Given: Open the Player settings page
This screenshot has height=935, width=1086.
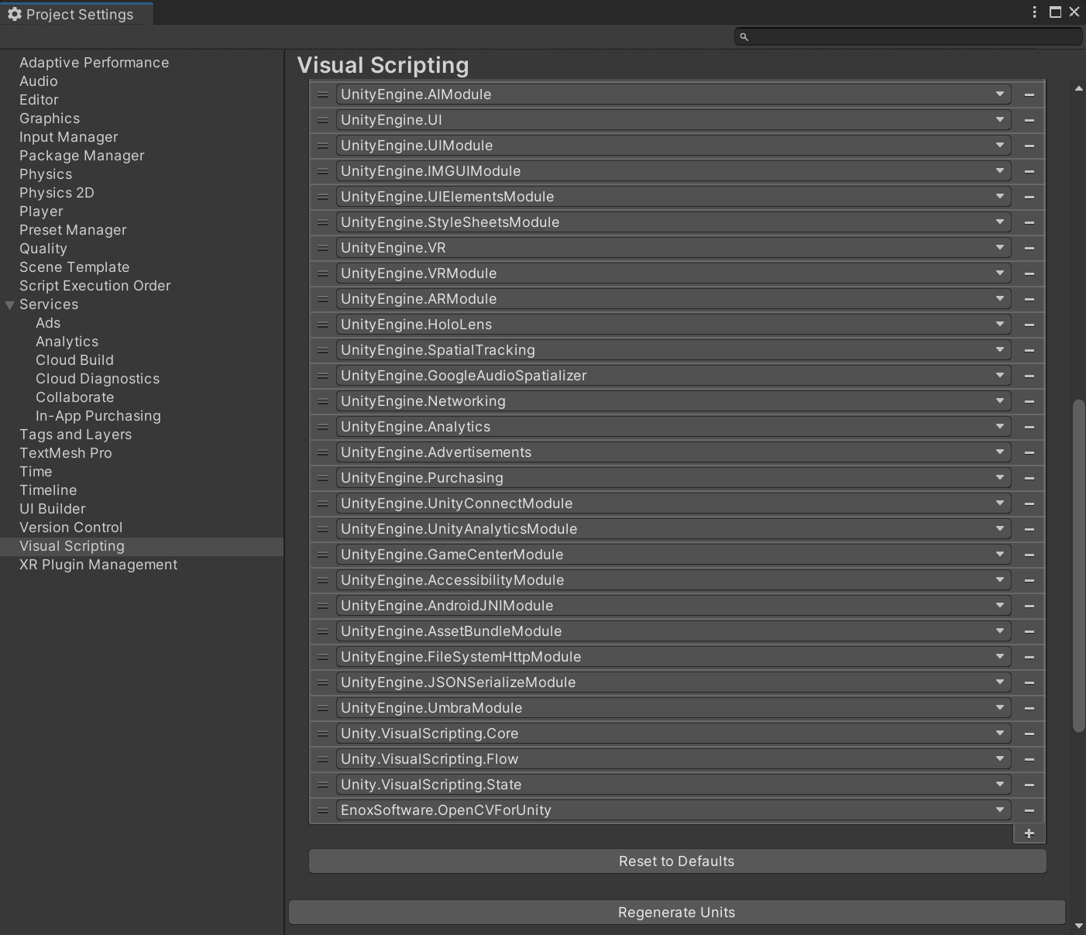Looking at the screenshot, I should 41,211.
